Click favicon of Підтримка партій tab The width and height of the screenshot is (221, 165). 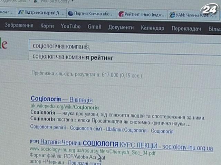point(21,12)
